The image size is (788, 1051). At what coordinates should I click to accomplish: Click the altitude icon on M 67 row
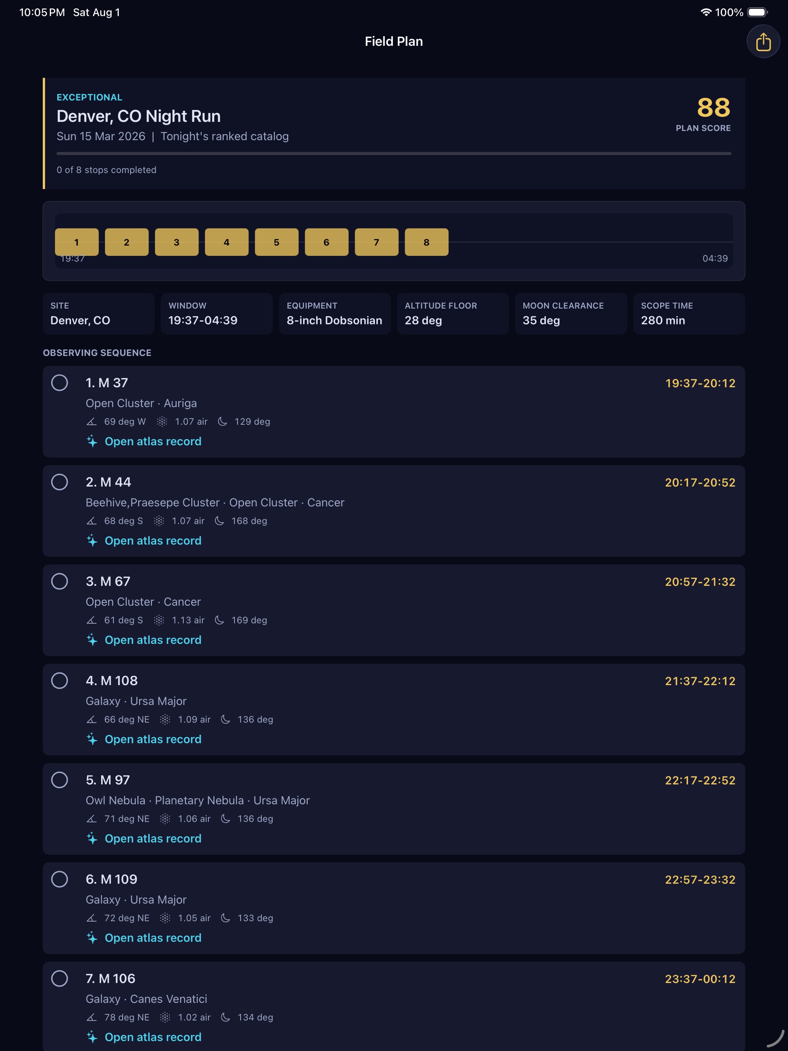tap(92, 620)
